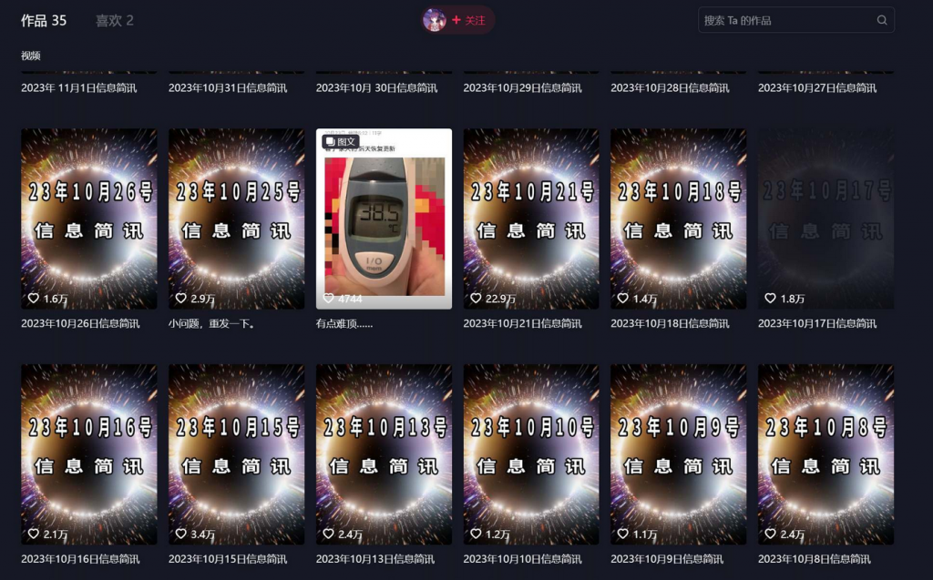Switch to the 喜欢 2 tab

[x=114, y=21]
